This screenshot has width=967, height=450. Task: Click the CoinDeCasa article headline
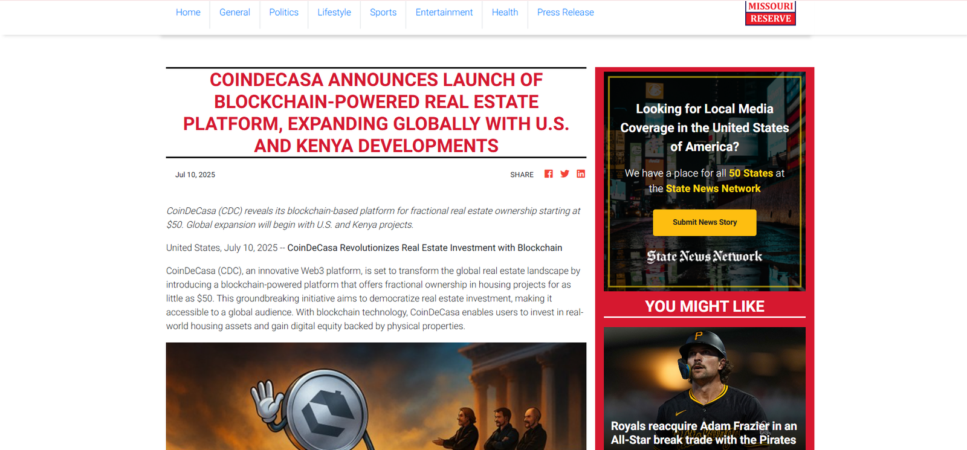pos(376,113)
